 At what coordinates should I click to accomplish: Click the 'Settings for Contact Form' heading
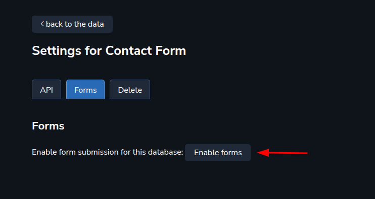pyautogui.click(x=109, y=51)
